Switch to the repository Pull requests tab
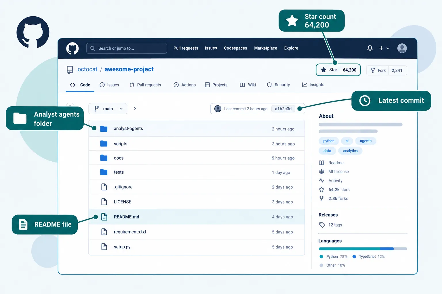Viewport: 442px width, 294px height. point(145,85)
